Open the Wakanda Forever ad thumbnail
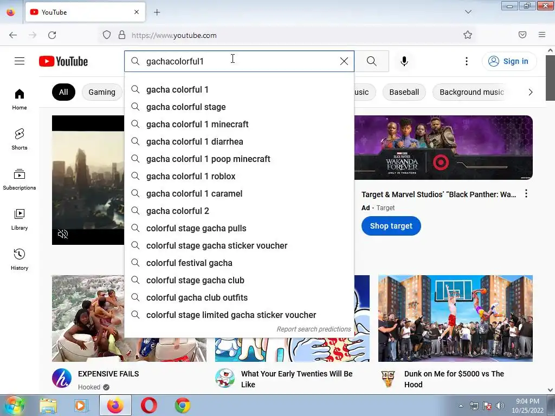 [x=443, y=147]
